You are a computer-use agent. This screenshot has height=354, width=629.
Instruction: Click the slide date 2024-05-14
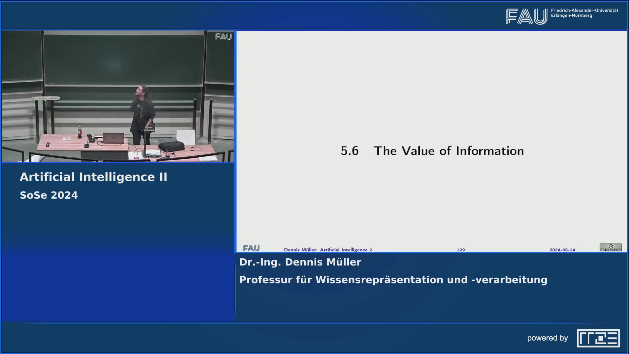[x=562, y=250]
